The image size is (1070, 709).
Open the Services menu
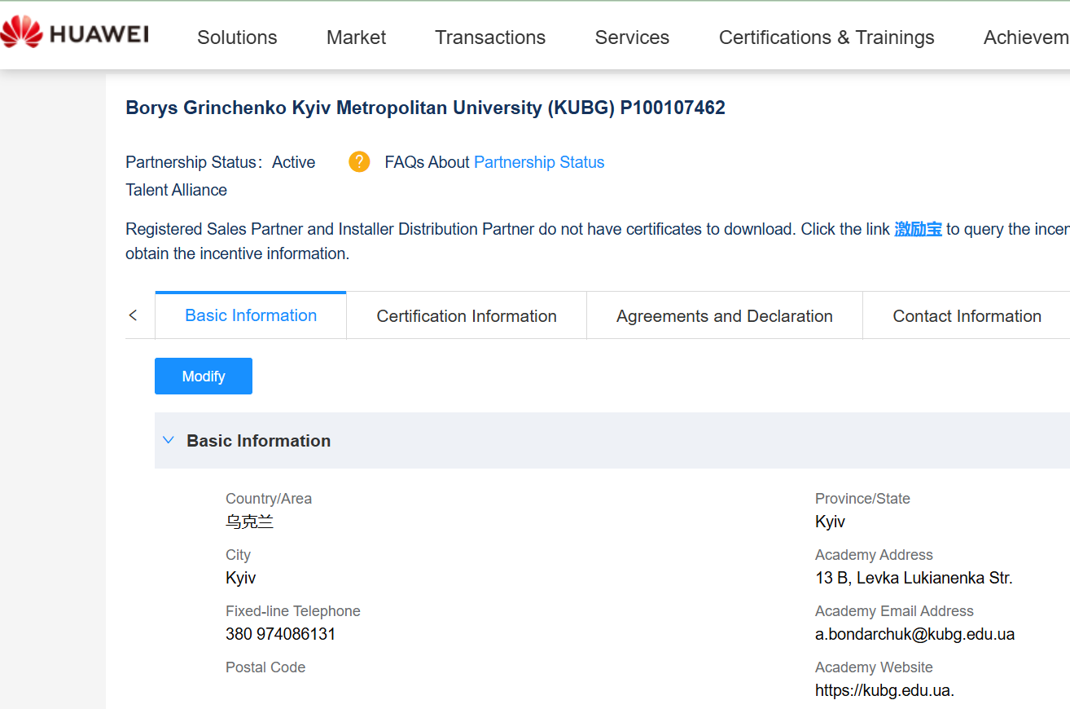pyautogui.click(x=632, y=37)
